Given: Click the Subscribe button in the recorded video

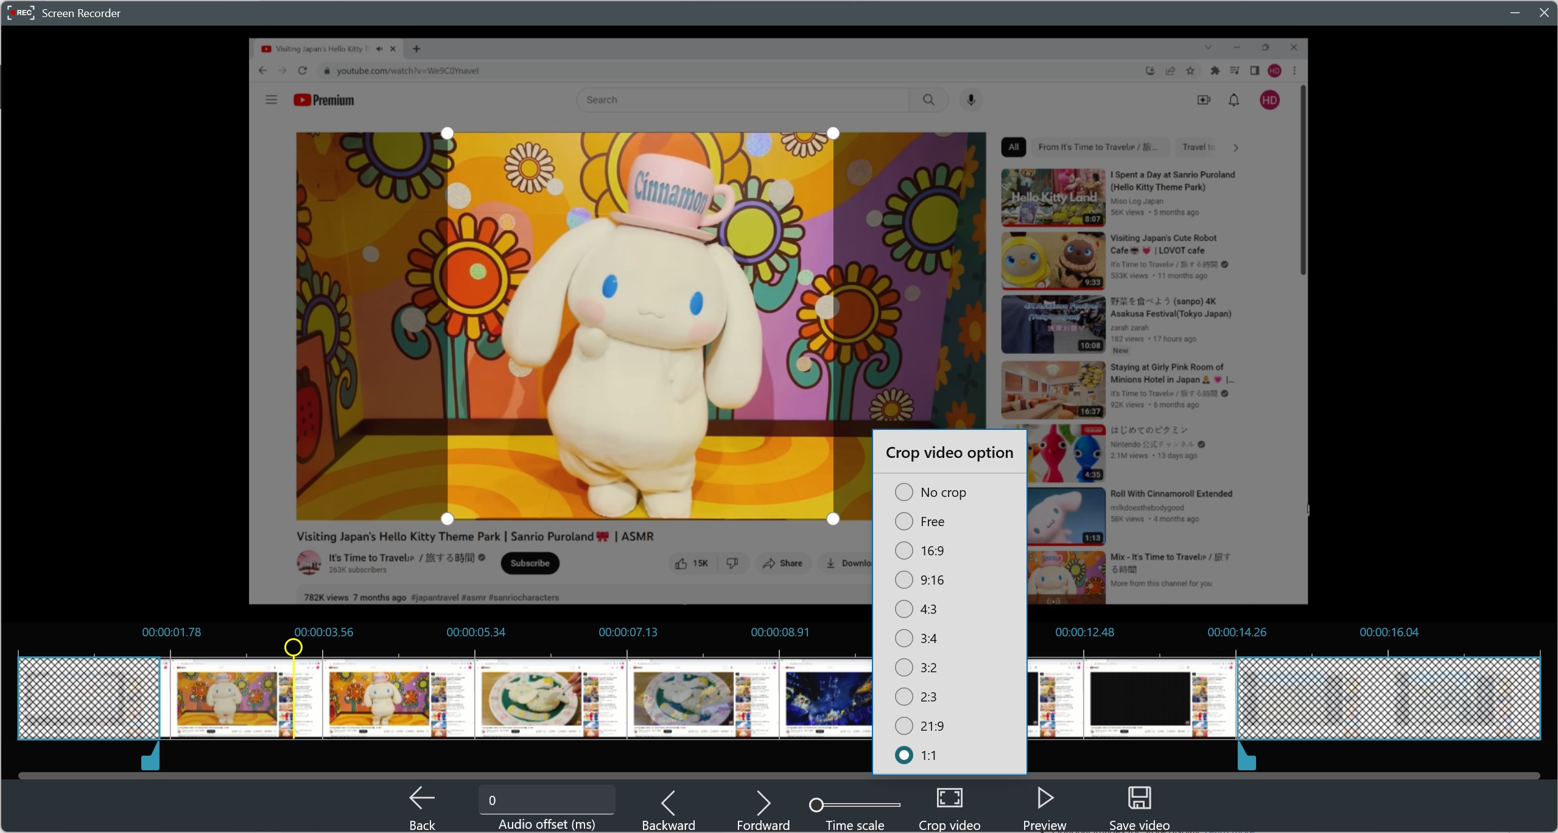Looking at the screenshot, I should pos(528,563).
